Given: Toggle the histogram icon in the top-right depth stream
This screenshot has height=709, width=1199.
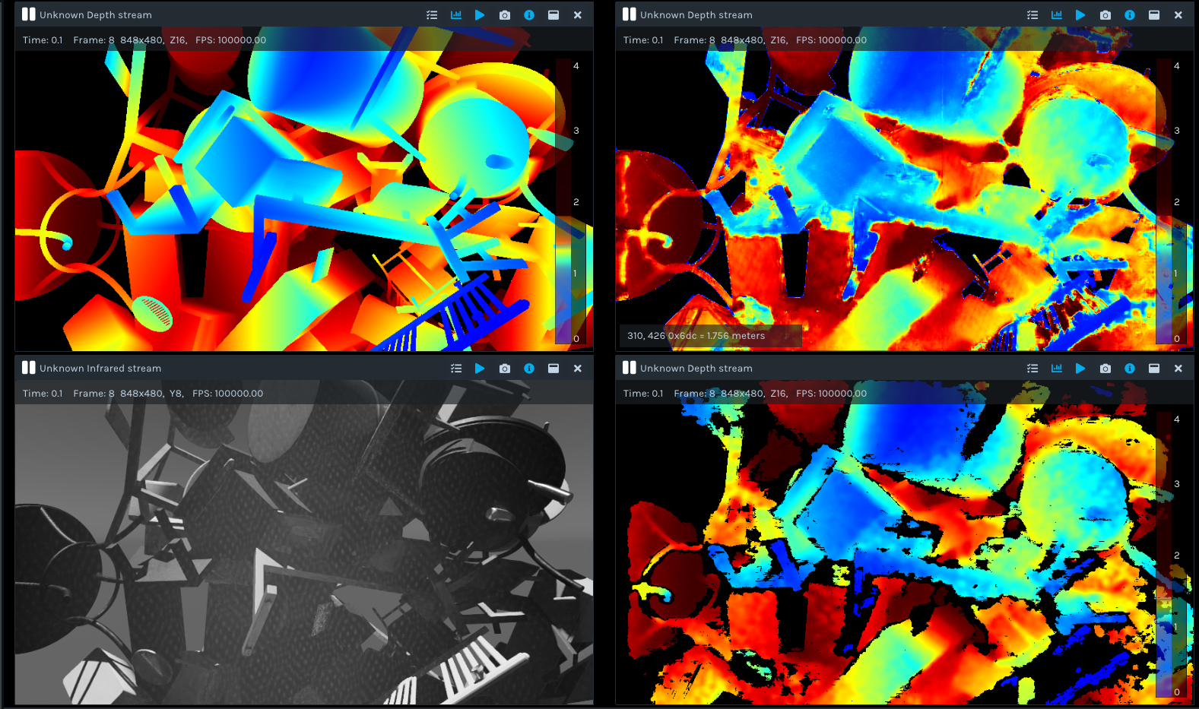Looking at the screenshot, I should click(x=1057, y=15).
